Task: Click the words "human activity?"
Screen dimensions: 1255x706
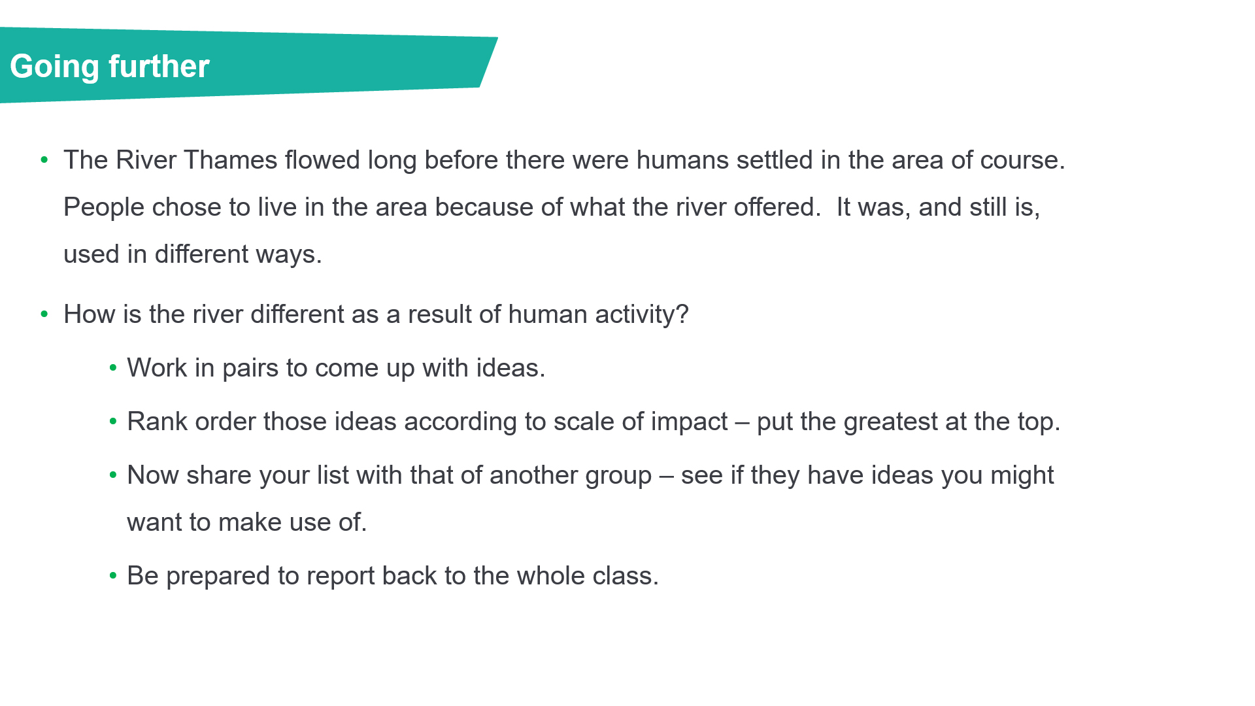Action: 598,314
